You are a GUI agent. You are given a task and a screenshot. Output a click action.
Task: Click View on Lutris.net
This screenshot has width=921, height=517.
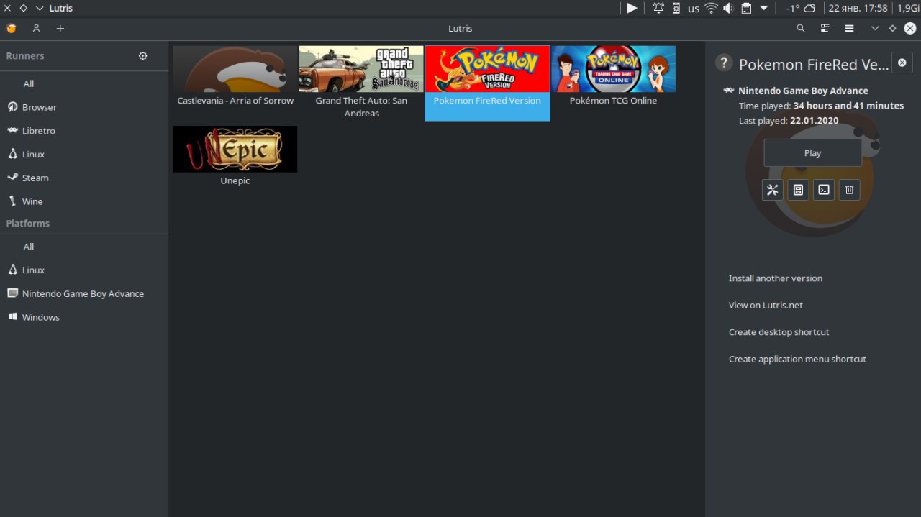tap(766, 305)
